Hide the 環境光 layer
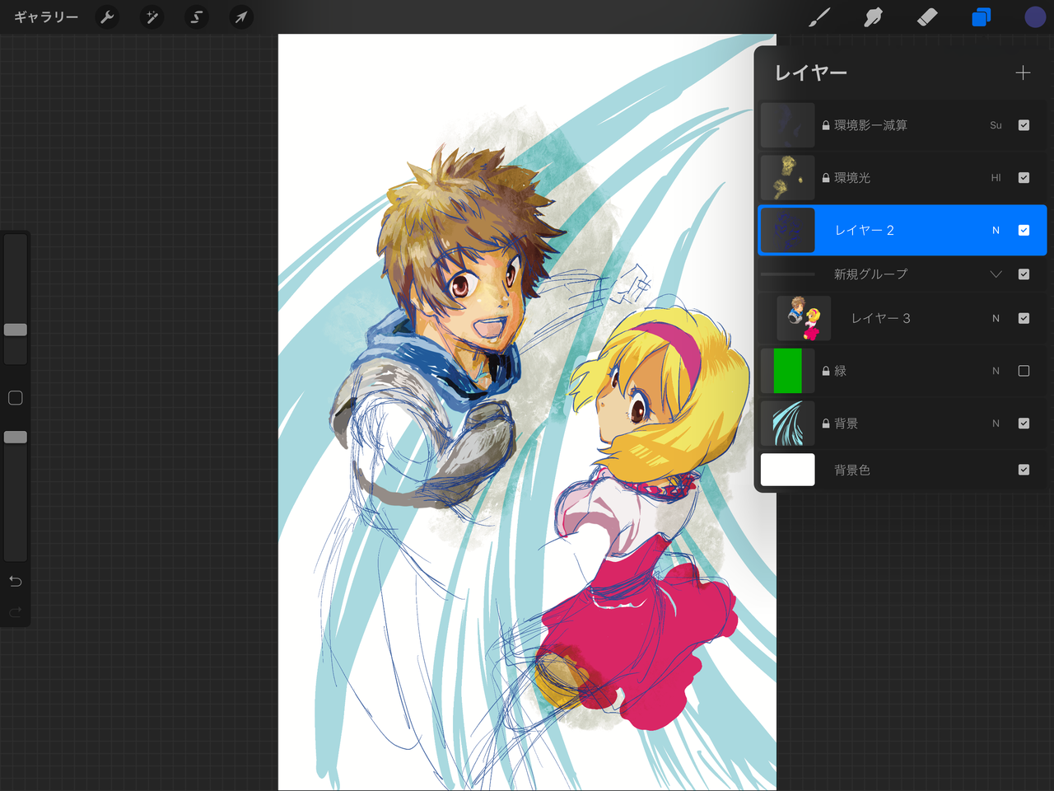Image resolution: width=1054 pixels, height=791 pixels. coord(1024,178)
